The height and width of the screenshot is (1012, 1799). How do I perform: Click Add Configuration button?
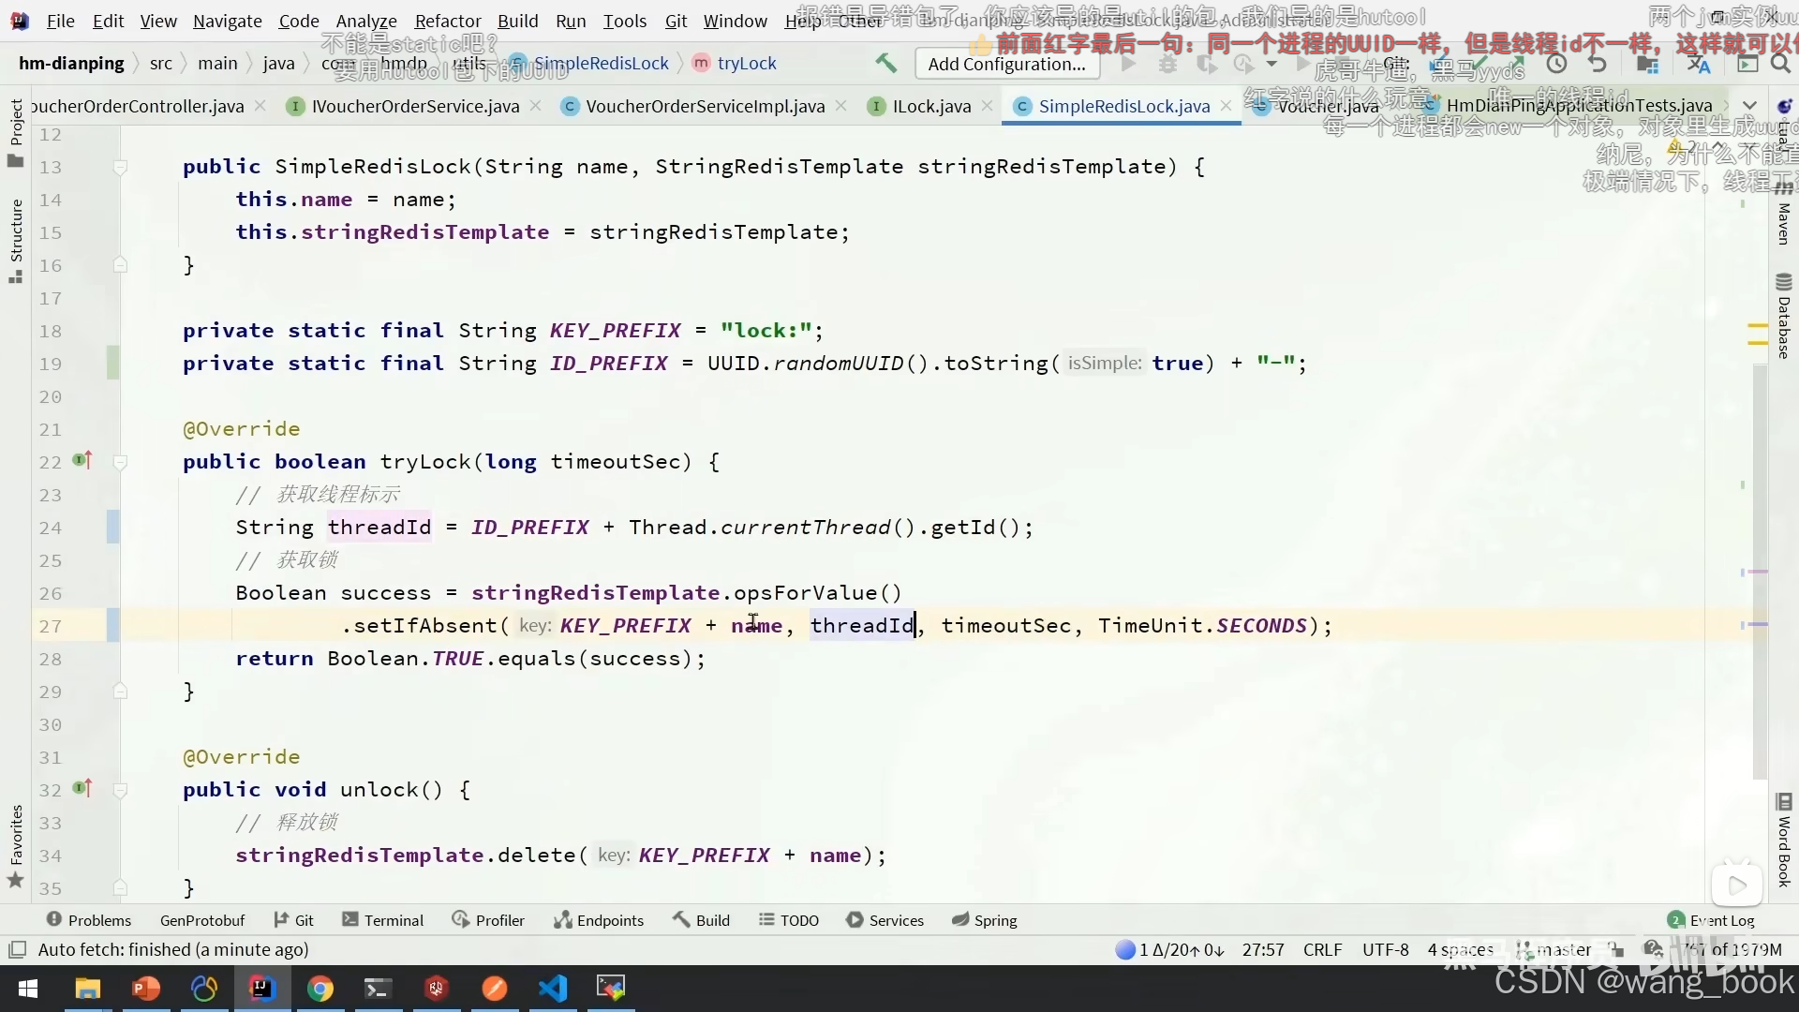point(1006,64)
